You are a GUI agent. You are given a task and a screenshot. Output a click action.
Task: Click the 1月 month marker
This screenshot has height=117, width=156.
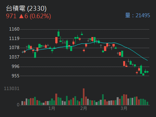coord(52,108)
